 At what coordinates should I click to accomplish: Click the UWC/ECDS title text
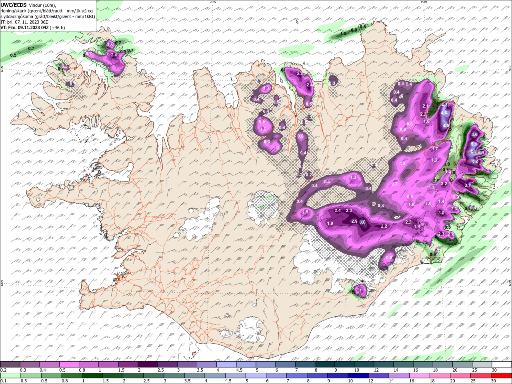click(x=14, y=5)
